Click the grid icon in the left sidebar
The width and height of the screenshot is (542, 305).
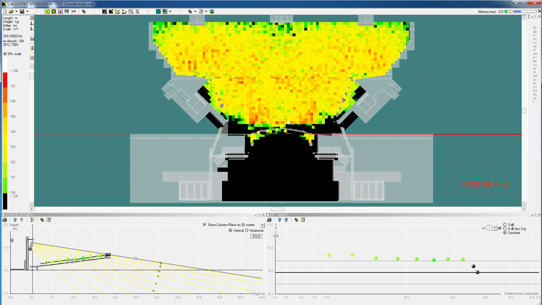click(x=32, y=18)
